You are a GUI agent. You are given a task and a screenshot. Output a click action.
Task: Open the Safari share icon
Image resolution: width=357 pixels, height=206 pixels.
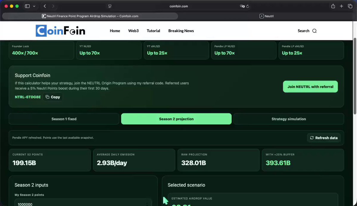point(333,6)
